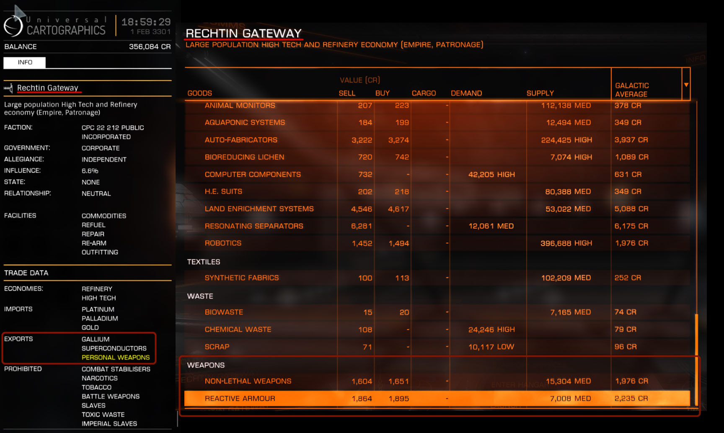Click the TRADE DATA section heading
Viewport: 724px width, 433px height.
click(x=26, y=273)
